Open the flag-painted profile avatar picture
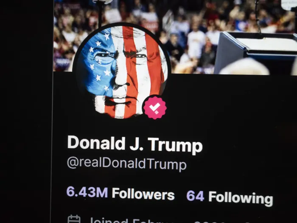 [122, 71]
